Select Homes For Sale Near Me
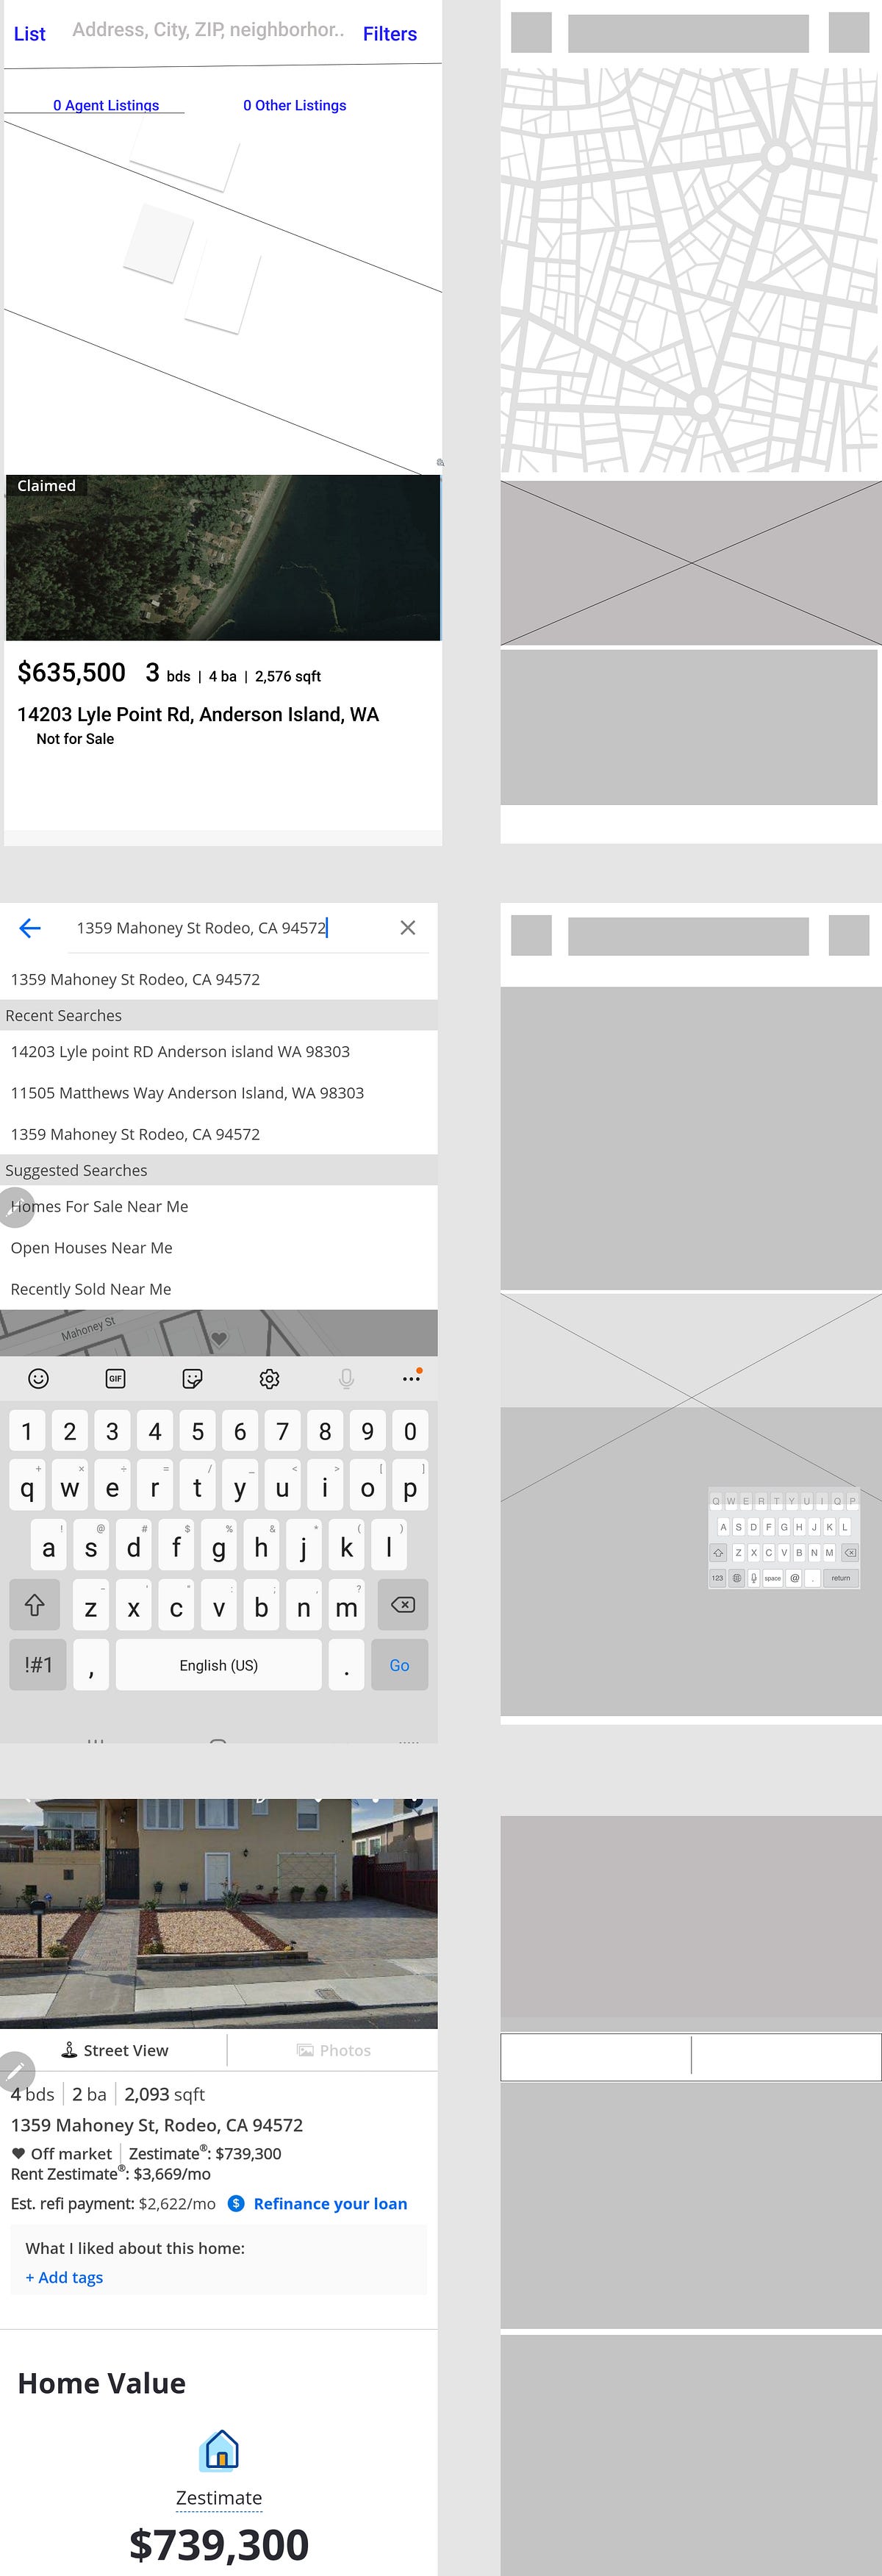882x2576 pixels. (x=99, y=1206)
